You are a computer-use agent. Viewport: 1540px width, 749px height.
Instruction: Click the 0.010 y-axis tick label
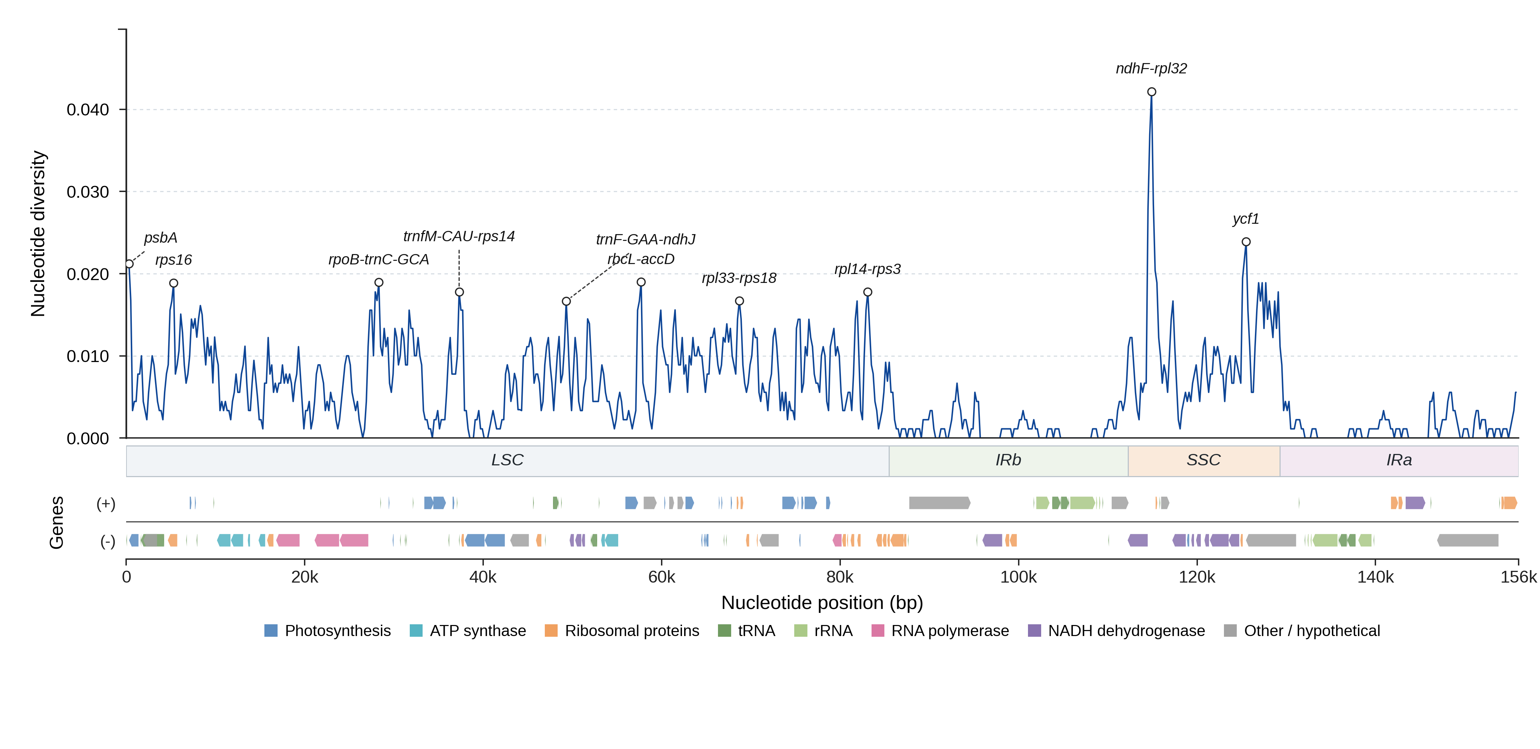pos(88,356)
